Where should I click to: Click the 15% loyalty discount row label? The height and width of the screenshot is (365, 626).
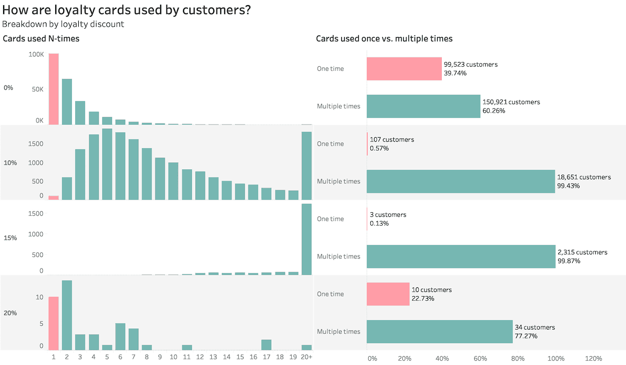pyautogui.click(x=10, y=238)
